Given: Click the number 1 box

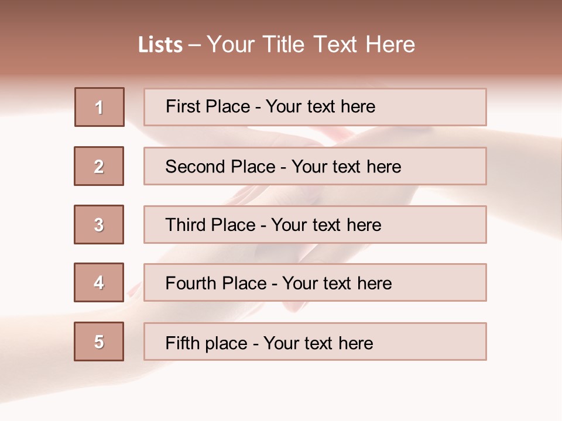Looking at the screenshot, I should pyautogui.click(x=99, y=107).
